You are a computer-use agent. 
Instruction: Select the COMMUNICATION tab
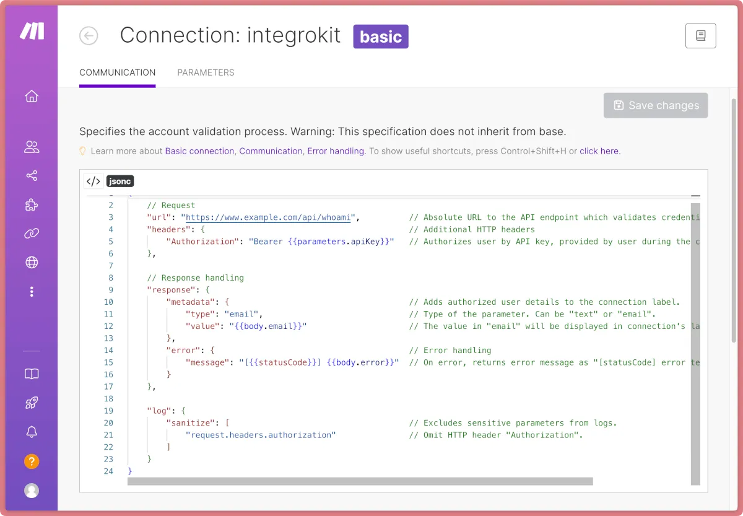117,72
